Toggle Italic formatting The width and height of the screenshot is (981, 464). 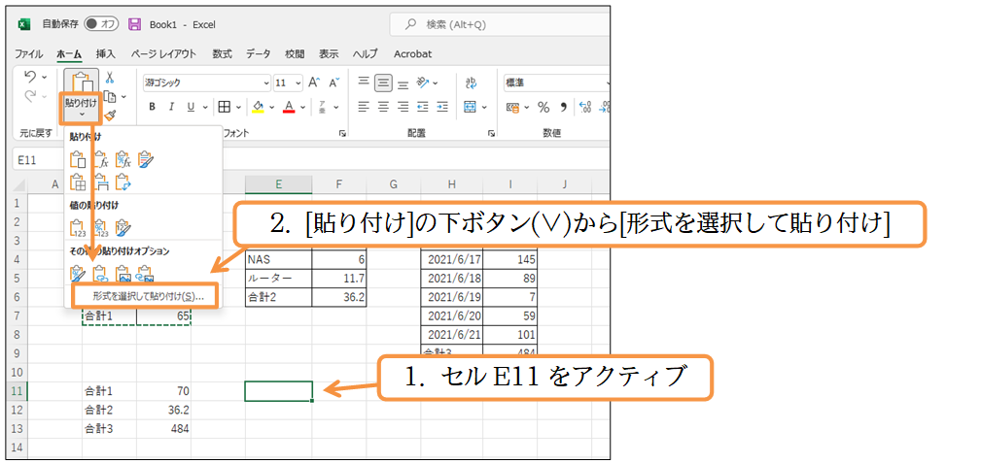pyautogui.click(x=171, y=107)
